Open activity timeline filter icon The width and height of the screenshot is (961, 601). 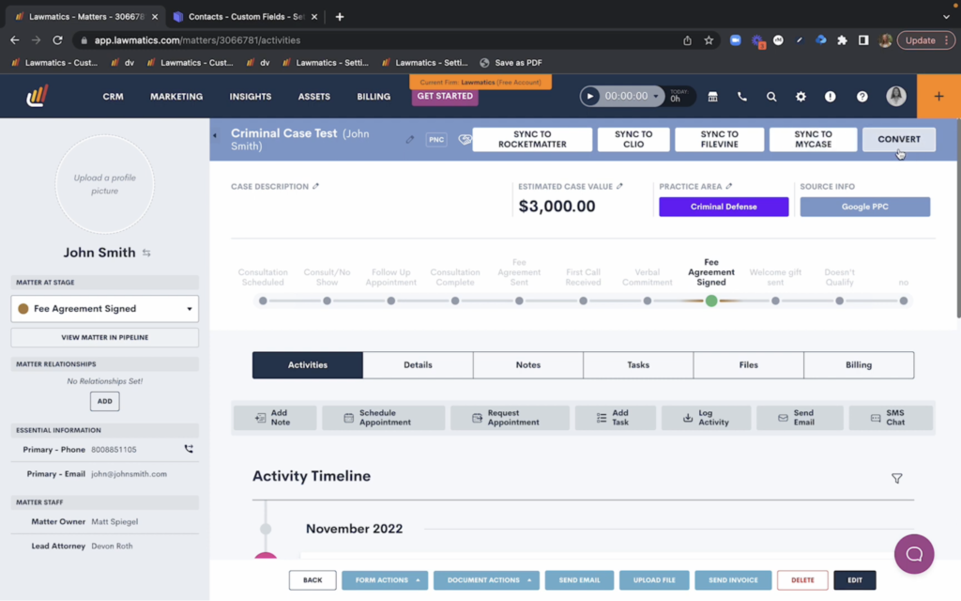pyautogui.click(x=896, y=478)
